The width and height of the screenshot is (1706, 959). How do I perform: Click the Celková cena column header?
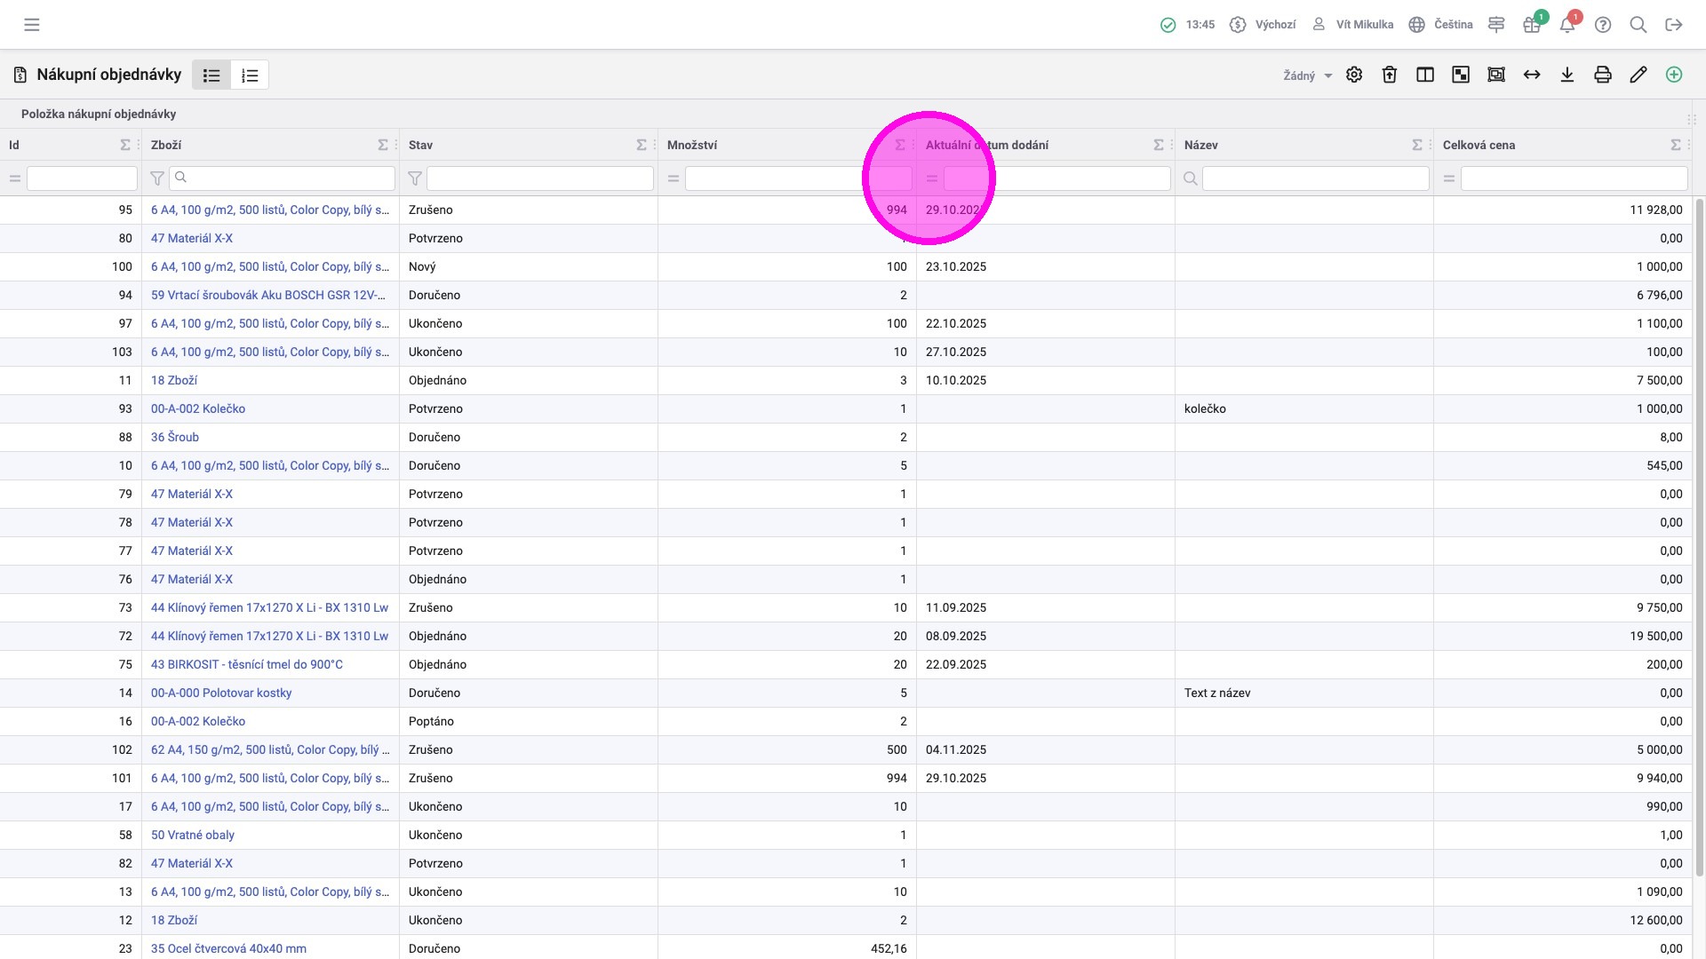tap(1479, 145)
